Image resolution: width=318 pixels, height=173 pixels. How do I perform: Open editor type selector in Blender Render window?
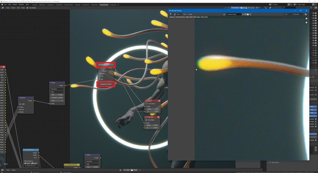(171, 14)
